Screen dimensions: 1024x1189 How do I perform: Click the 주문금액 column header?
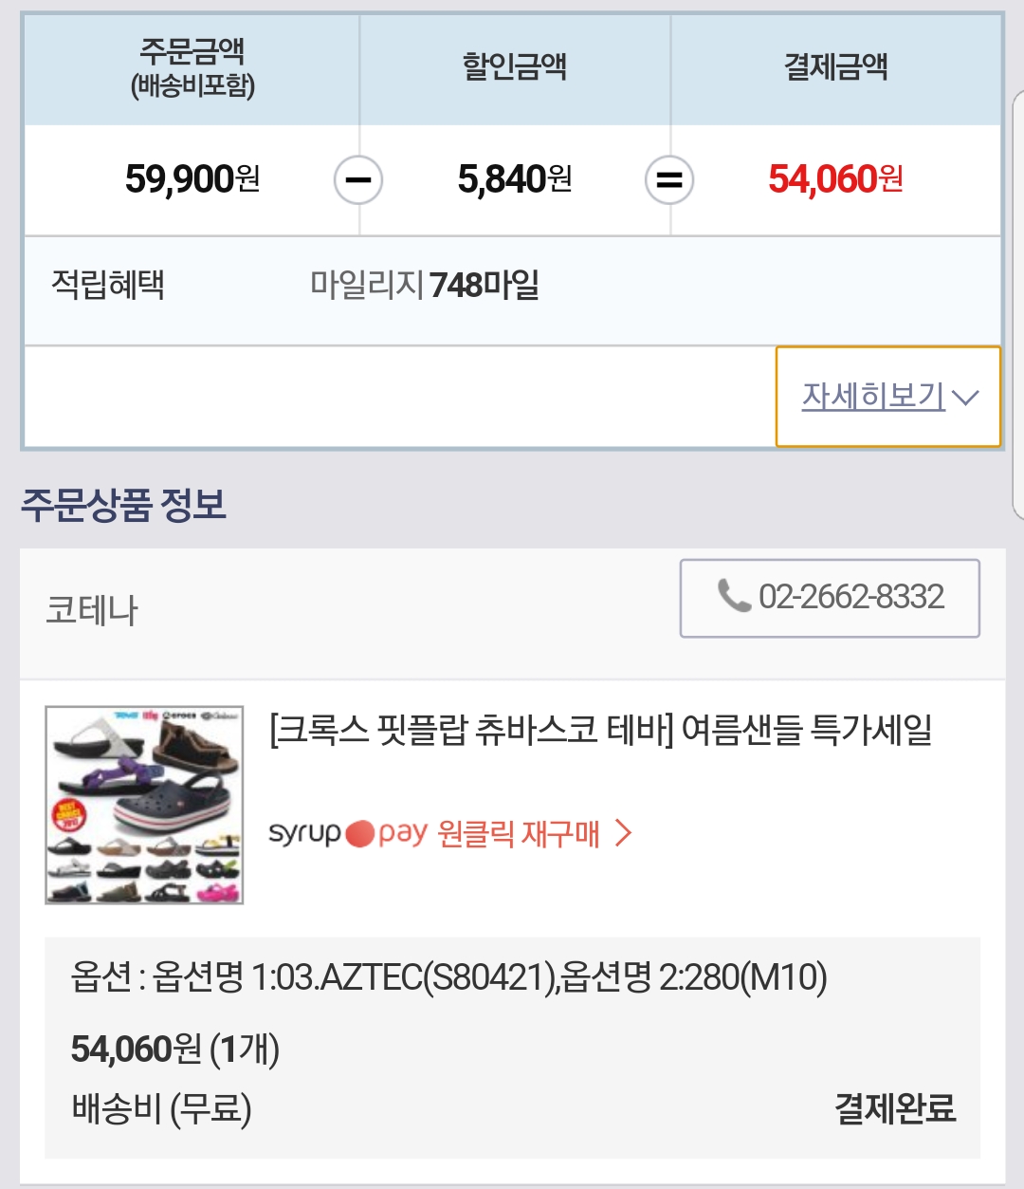tap(192, 66)
